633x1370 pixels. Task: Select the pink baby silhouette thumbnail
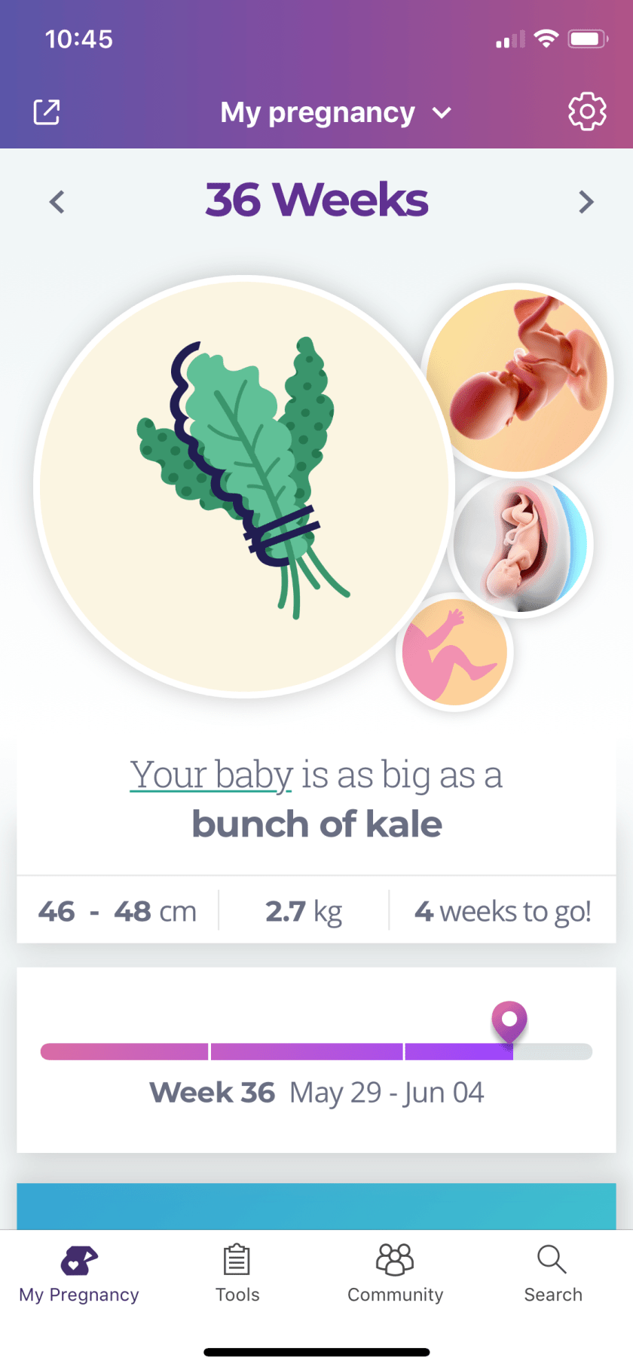coord(454,652)
